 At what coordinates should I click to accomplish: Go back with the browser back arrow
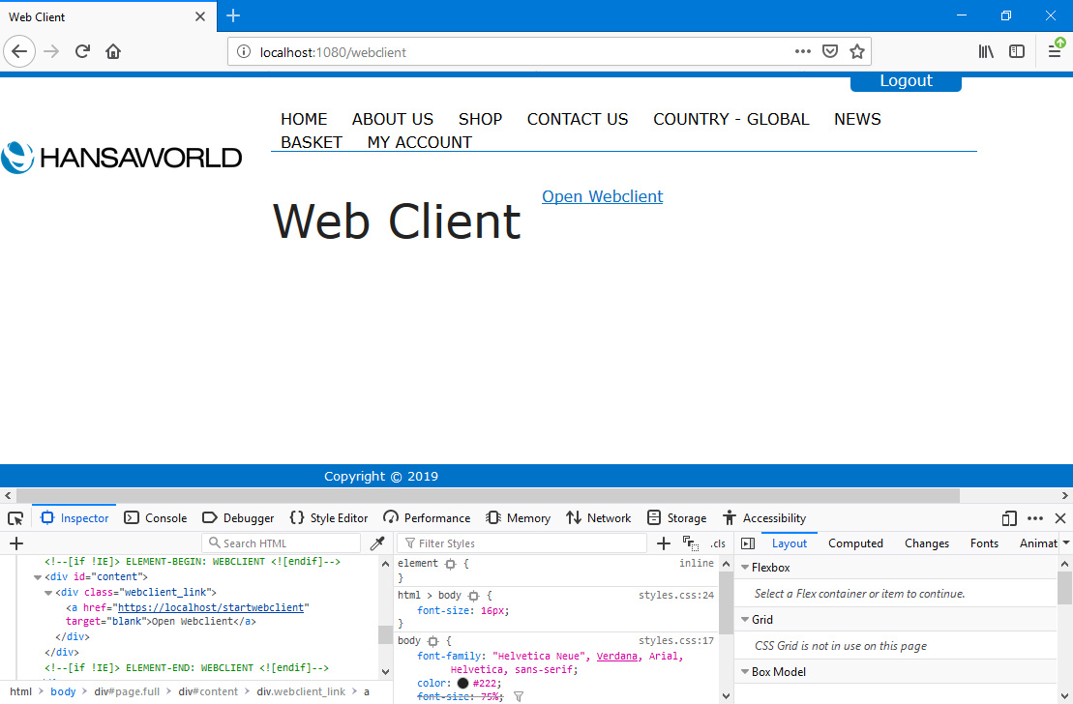19,52
